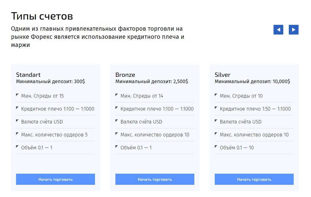Image resolution: width=311 pixels, height=197 pixels.
Task: Click the bullet icon beside Silver leverage 1:50
Action: [216, 108]
